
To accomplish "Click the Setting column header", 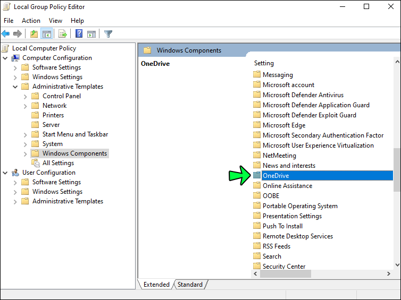I will [264, 63].
